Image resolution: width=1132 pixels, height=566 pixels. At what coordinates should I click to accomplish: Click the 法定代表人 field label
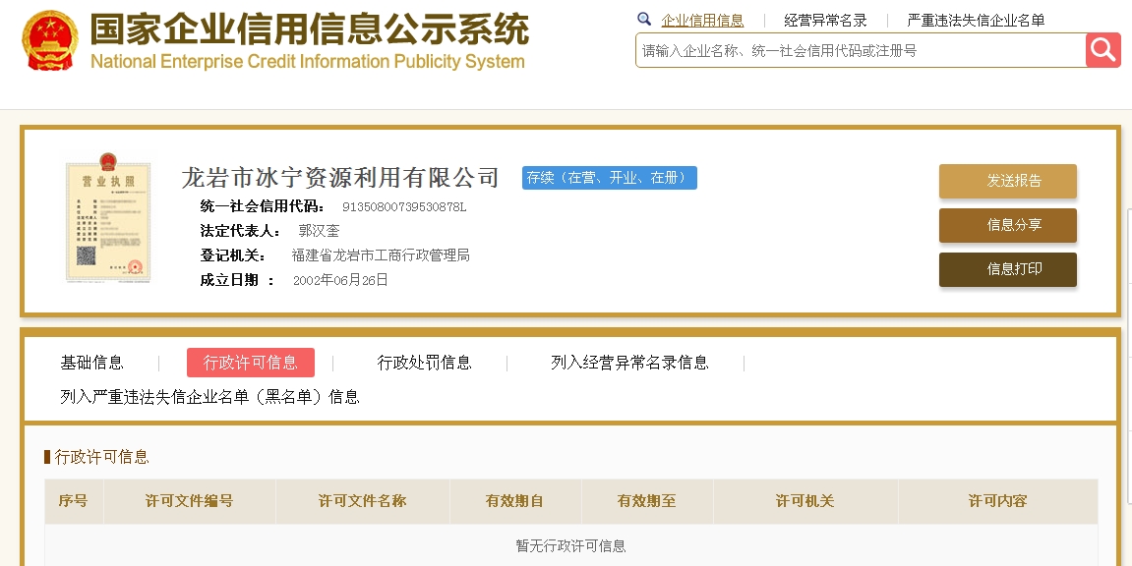click(240, 231)
